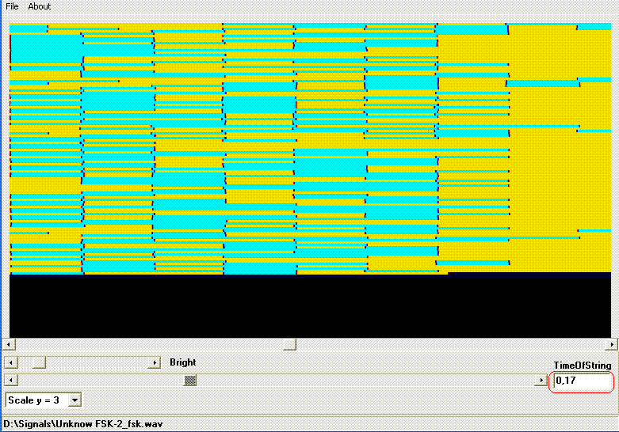
Task: Click right arrow of the Bright slider
Action: coord(155,362)
